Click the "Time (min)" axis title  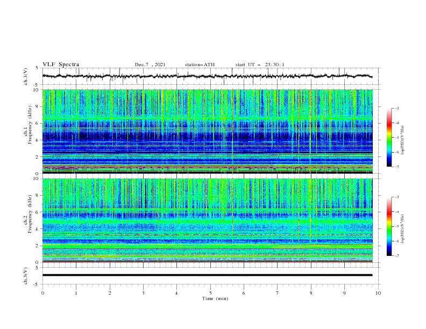pos(215,298)
